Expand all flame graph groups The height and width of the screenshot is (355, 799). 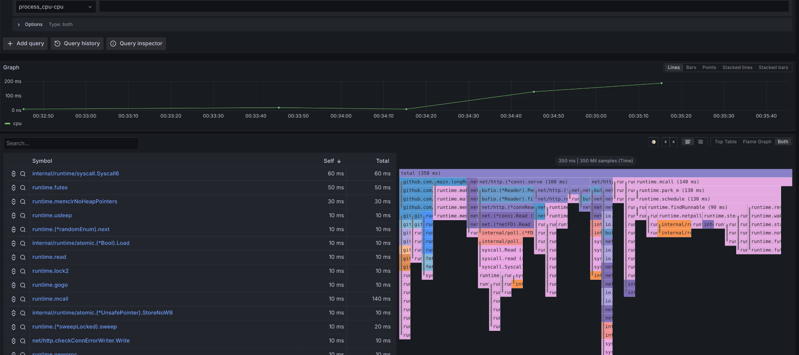click(666, 142)
